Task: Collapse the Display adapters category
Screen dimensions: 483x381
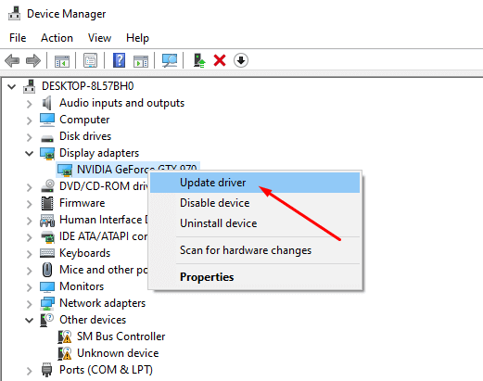Action: [30, 153]
